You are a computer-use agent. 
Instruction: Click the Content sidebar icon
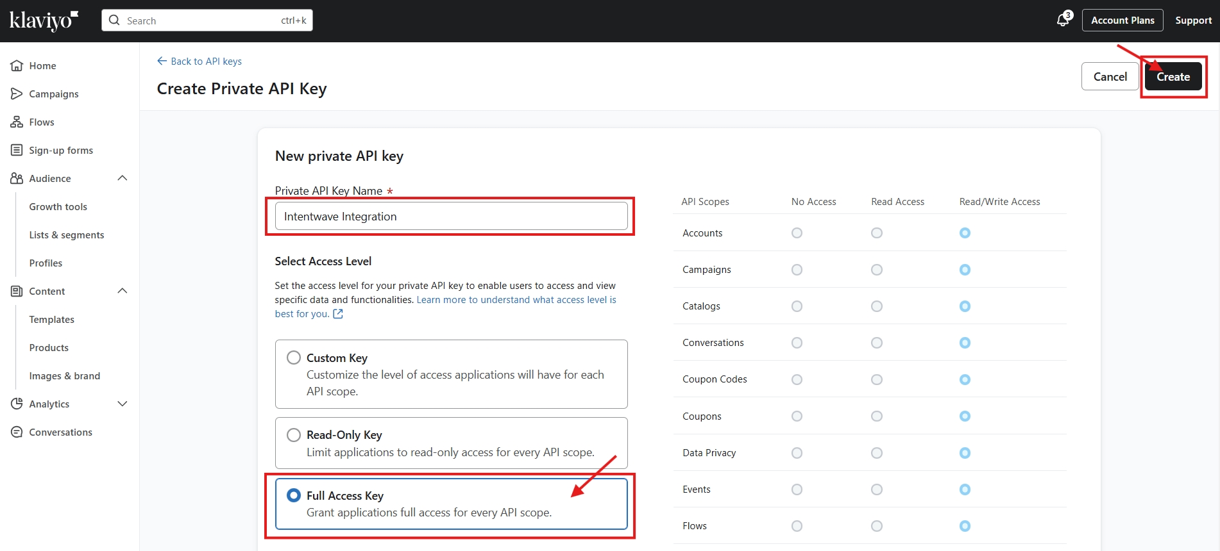point(17,291)
